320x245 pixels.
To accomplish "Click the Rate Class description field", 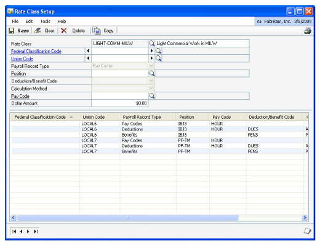I will [x=202, y=43].
